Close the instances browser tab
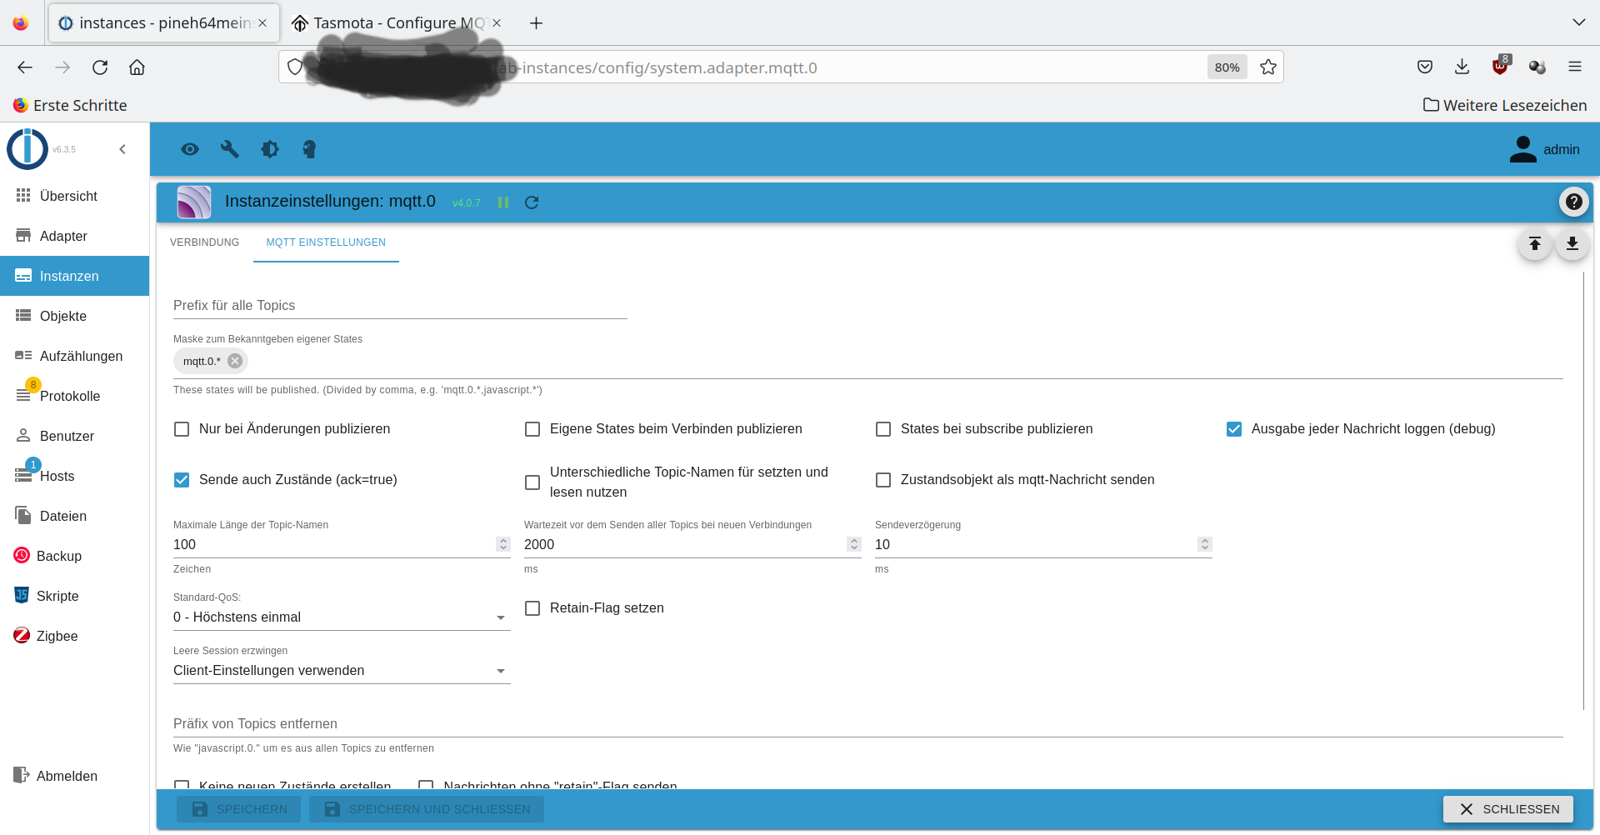The width and height of the screenshot is (1600, 835). click(x=262, y=23)
